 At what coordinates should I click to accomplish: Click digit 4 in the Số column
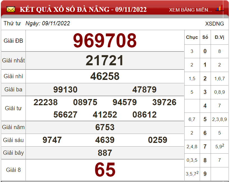pyautogui.click(x=205, y=106)
